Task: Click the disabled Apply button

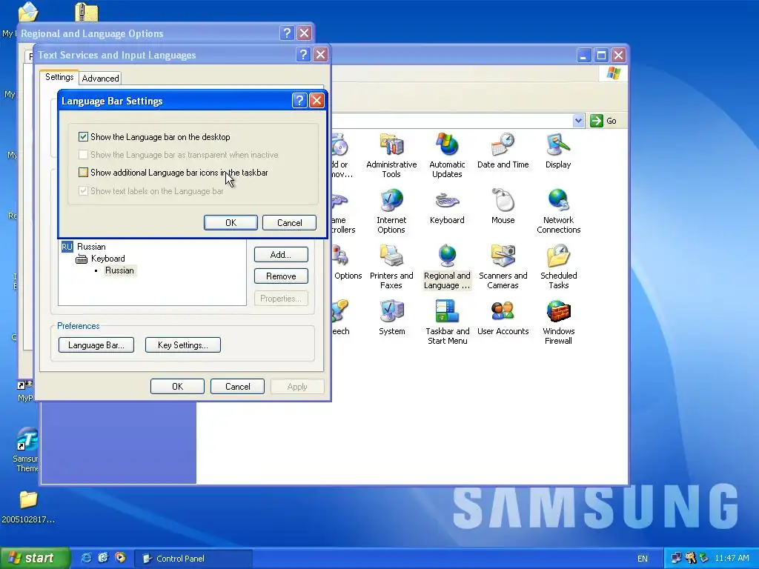Action: coord(297,387)
